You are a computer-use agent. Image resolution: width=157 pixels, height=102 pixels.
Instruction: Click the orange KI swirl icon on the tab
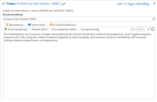click(x=51, y=25)
